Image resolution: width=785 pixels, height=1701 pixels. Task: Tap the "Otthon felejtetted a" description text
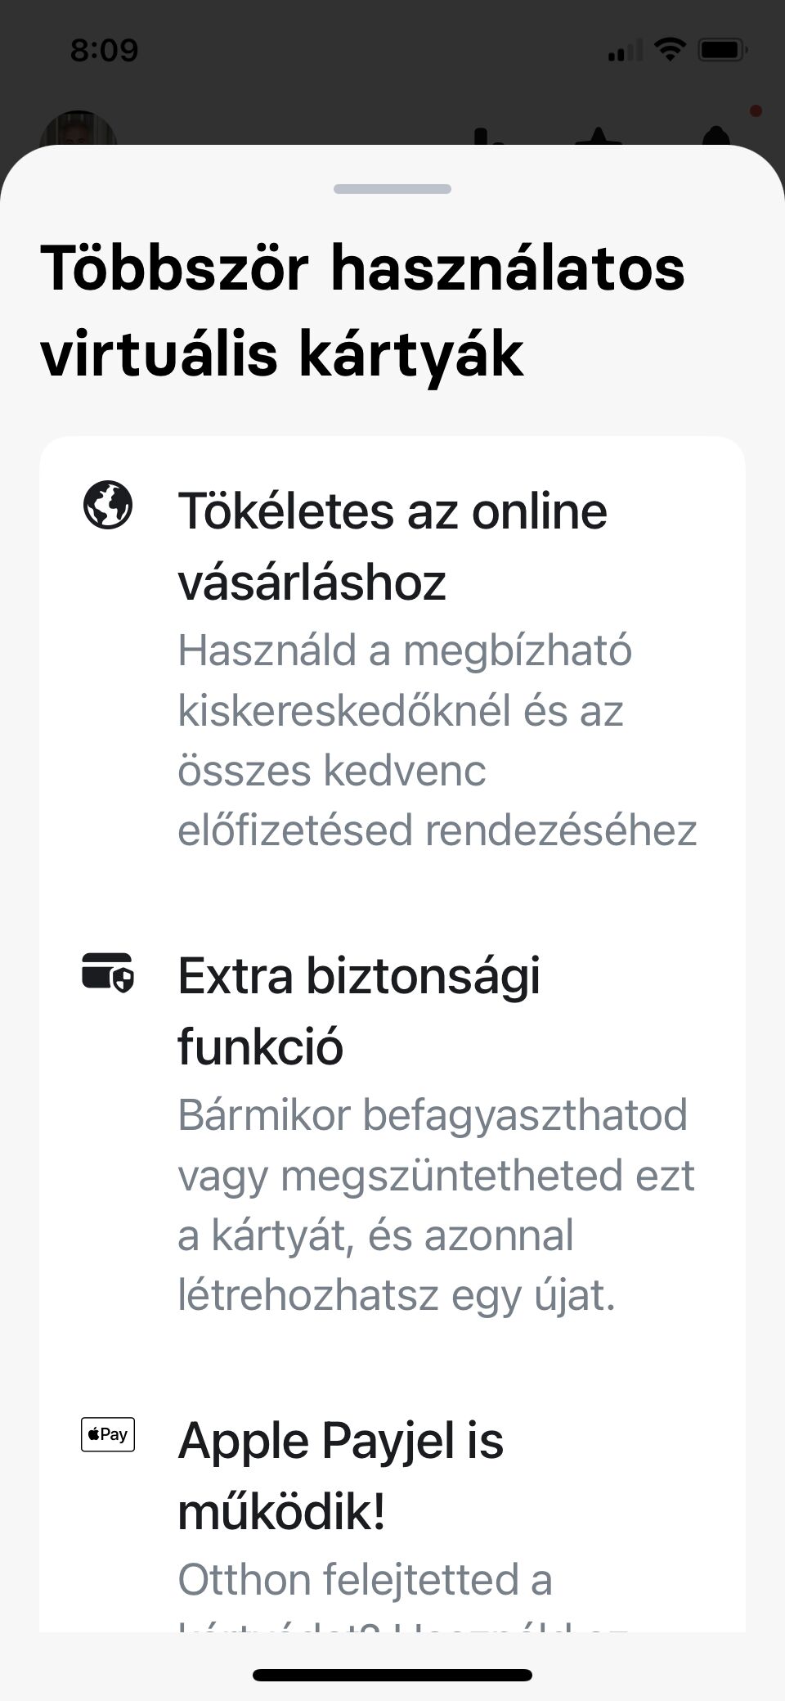click(x=365, y=1579)
